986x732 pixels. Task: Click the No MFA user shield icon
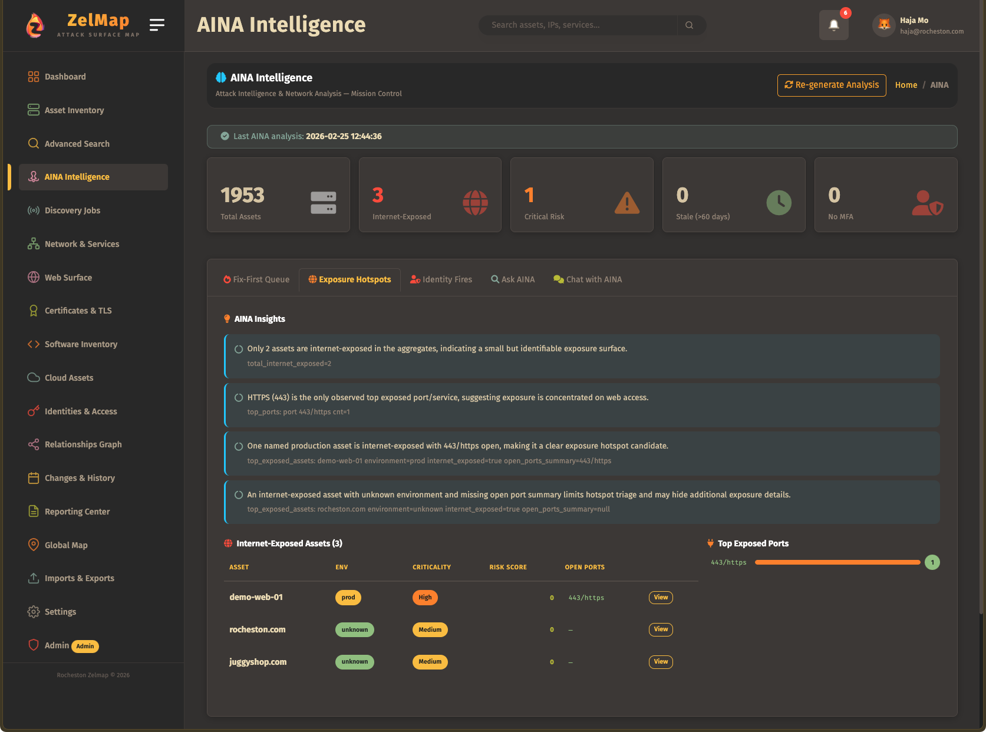point(927,203)
